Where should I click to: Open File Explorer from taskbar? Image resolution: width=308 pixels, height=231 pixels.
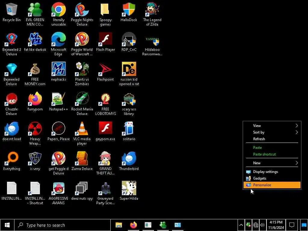click(119, 225)
